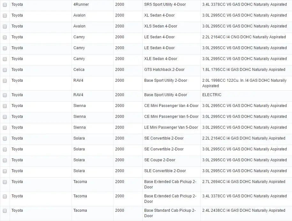
Task: Select the Avalon XL Sedan row checkbox
Action: coord(5,16)
